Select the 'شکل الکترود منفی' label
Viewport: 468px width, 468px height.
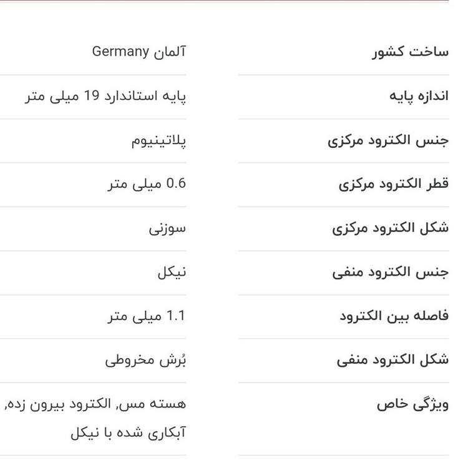click(392, 360)
